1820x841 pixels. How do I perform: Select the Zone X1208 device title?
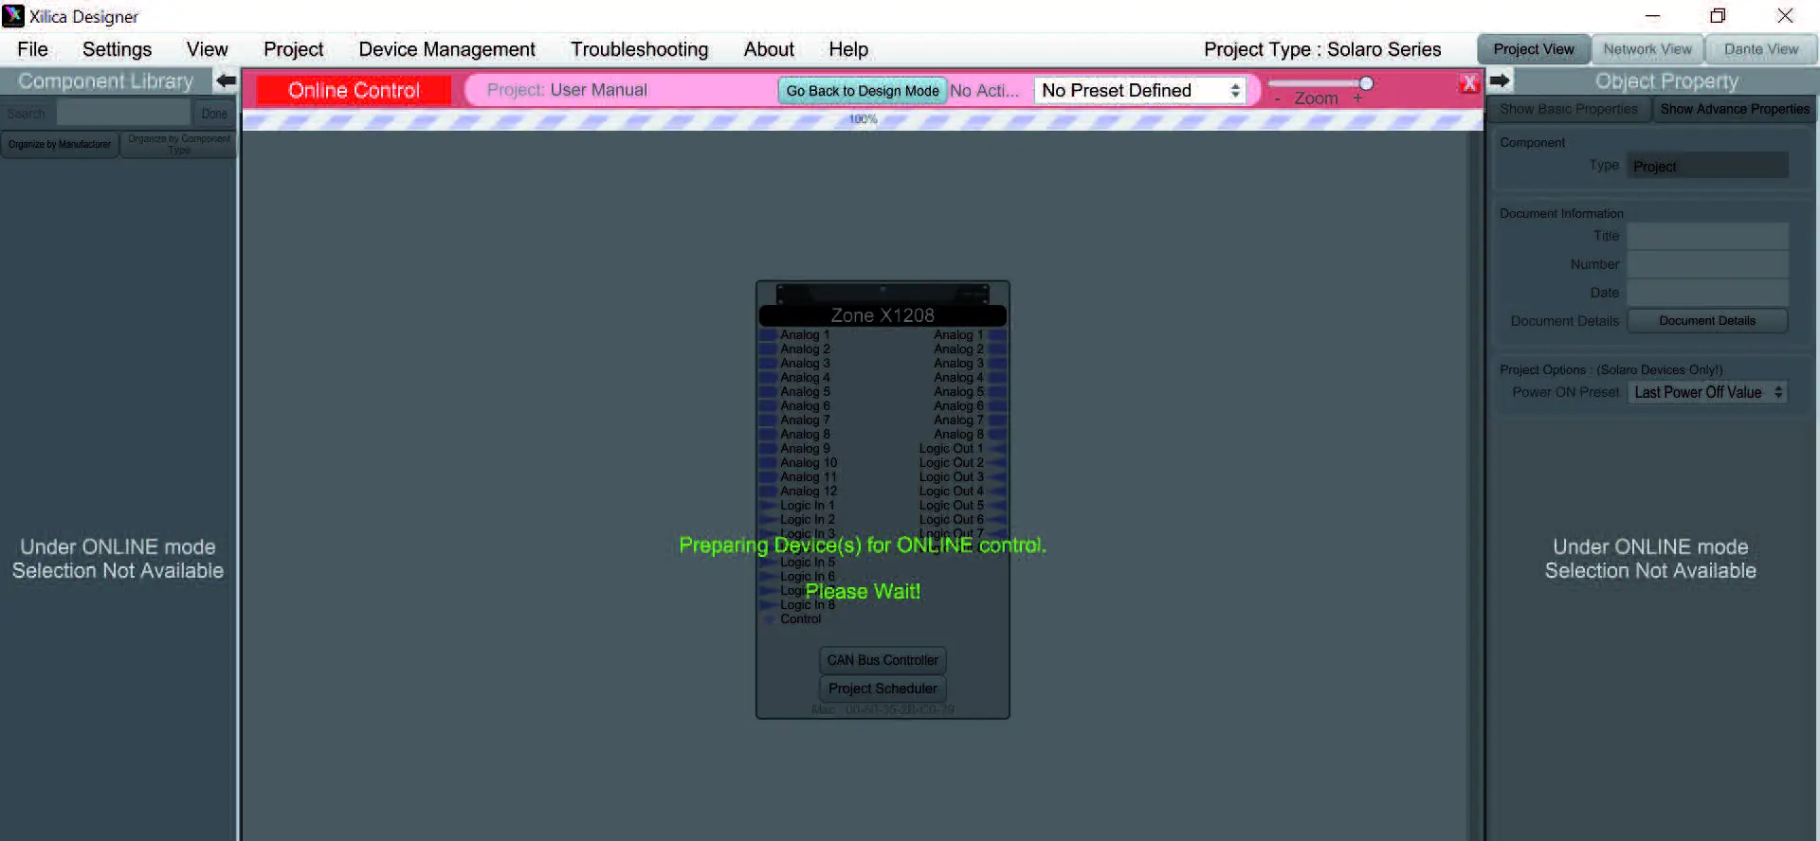tap(883, 315)
